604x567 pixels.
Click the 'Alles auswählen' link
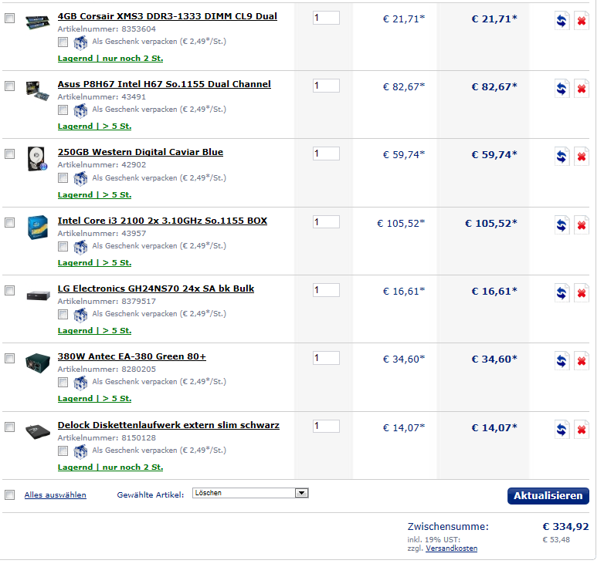pyautogui.click(x=55, y=494)
